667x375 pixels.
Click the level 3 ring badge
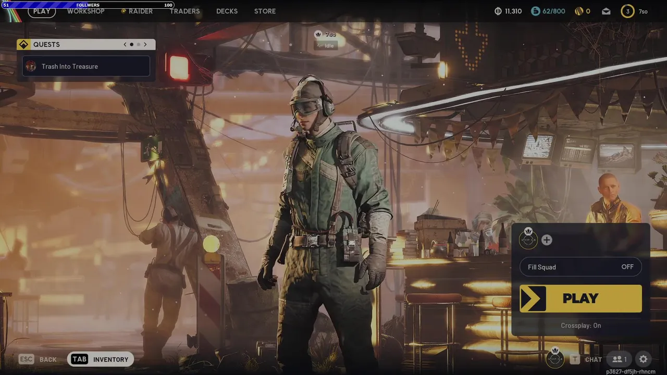coord(627,11)
